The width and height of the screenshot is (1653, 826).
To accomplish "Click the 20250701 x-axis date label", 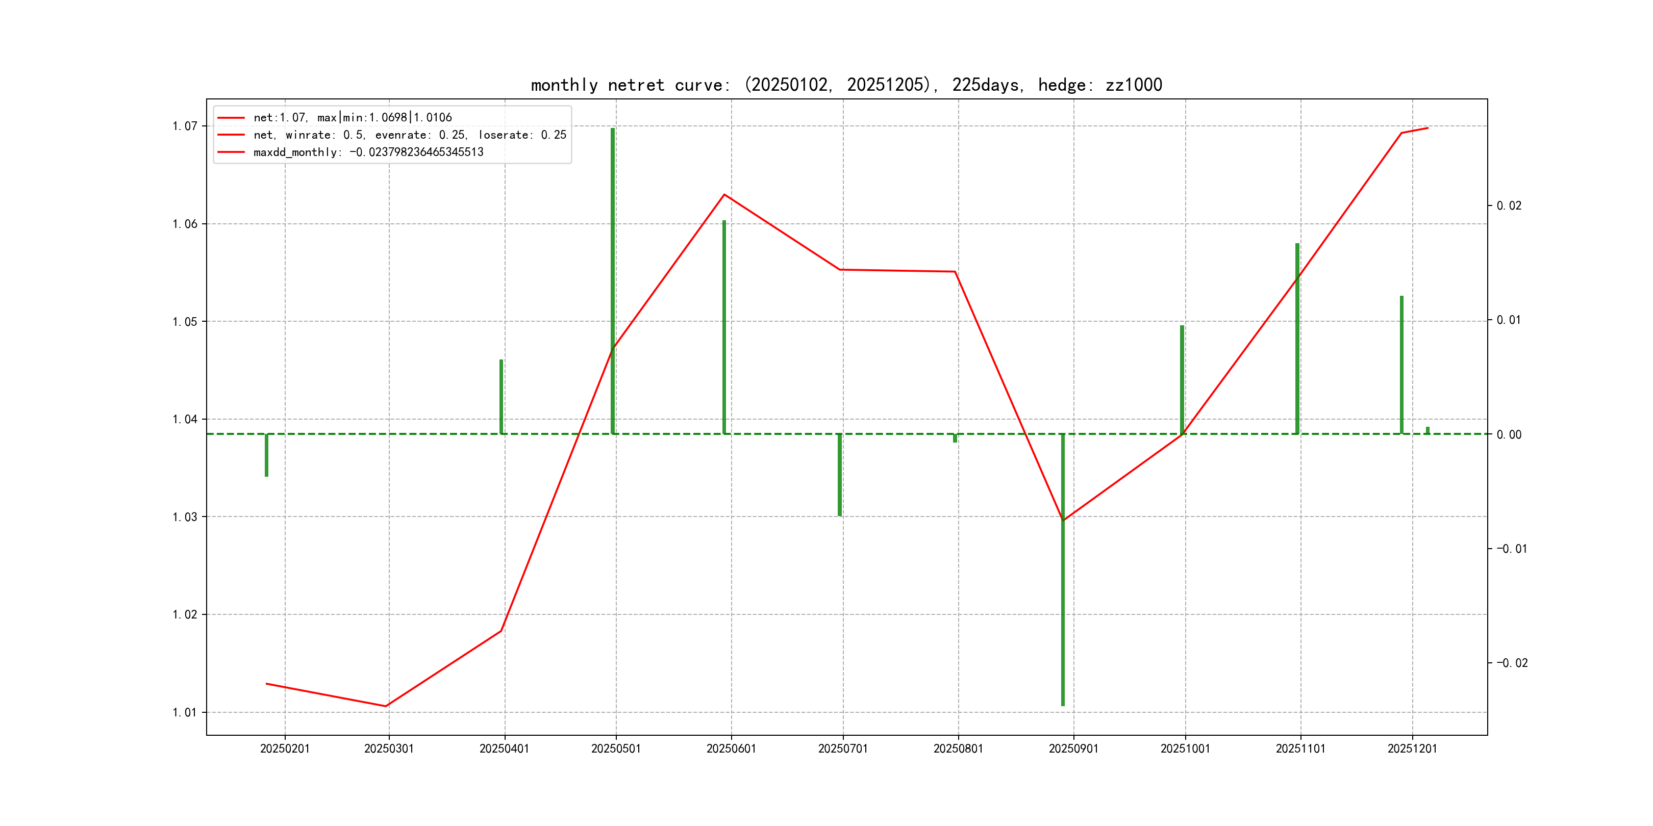I will click(842, 748).
